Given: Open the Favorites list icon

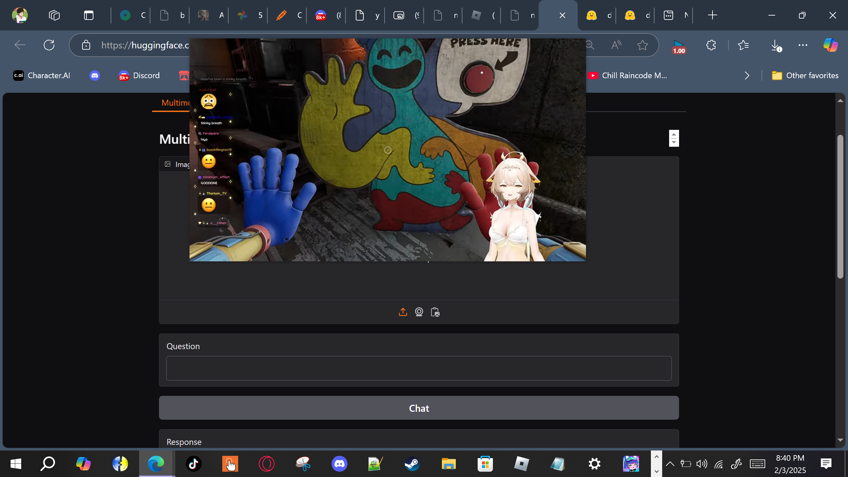Looking at the screenshot, I should coord(744,45).
